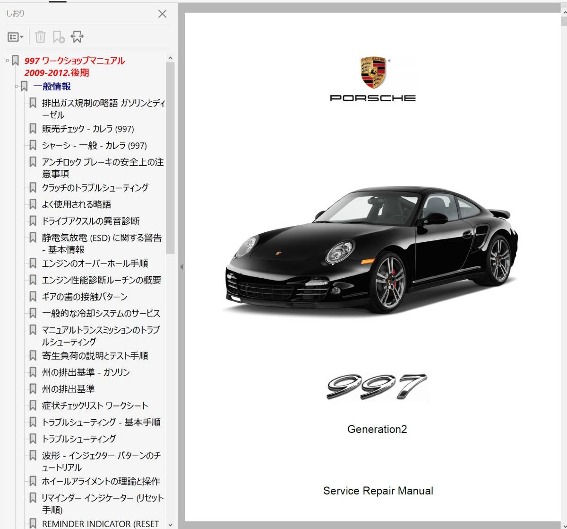Click bookmark panel scrollbar up arrow
567x529 pixels.
170,58
